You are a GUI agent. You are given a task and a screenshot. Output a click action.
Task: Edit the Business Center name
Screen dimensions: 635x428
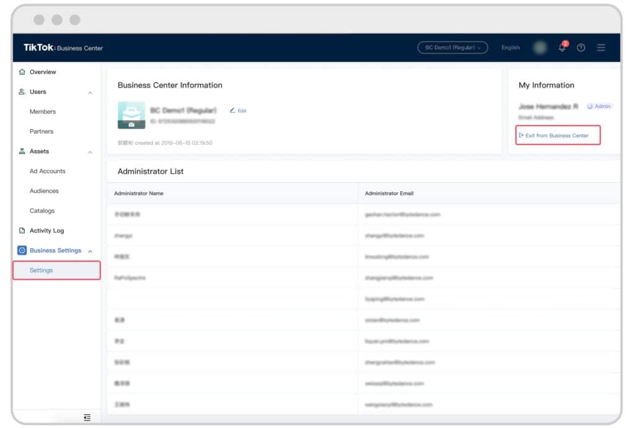click(x=238, y=110)
